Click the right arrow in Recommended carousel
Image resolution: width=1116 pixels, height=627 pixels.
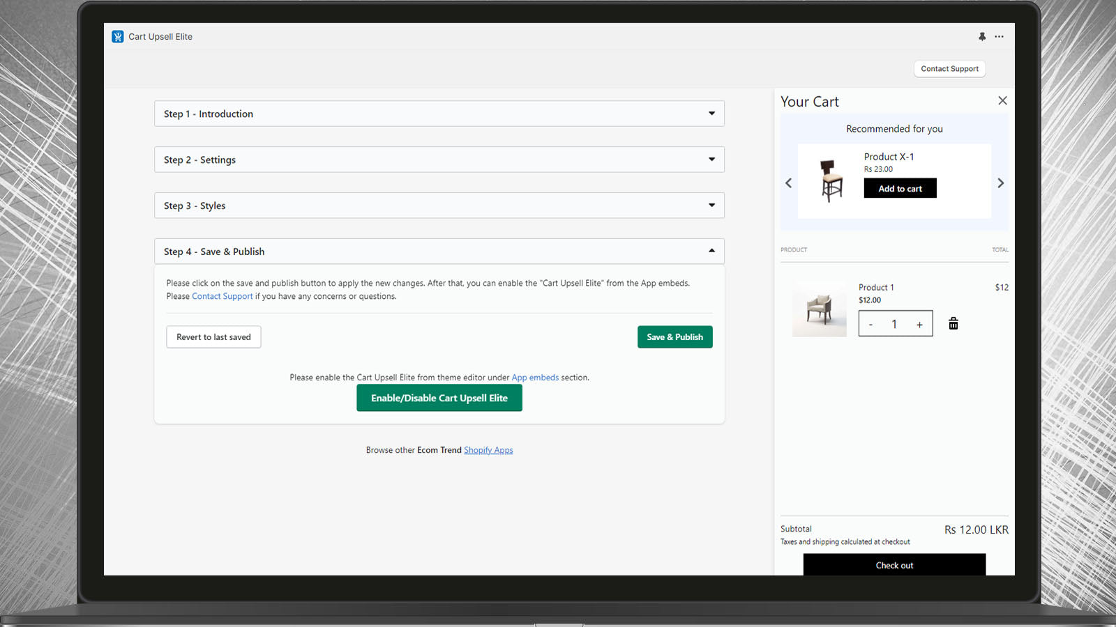[1000, 183]
